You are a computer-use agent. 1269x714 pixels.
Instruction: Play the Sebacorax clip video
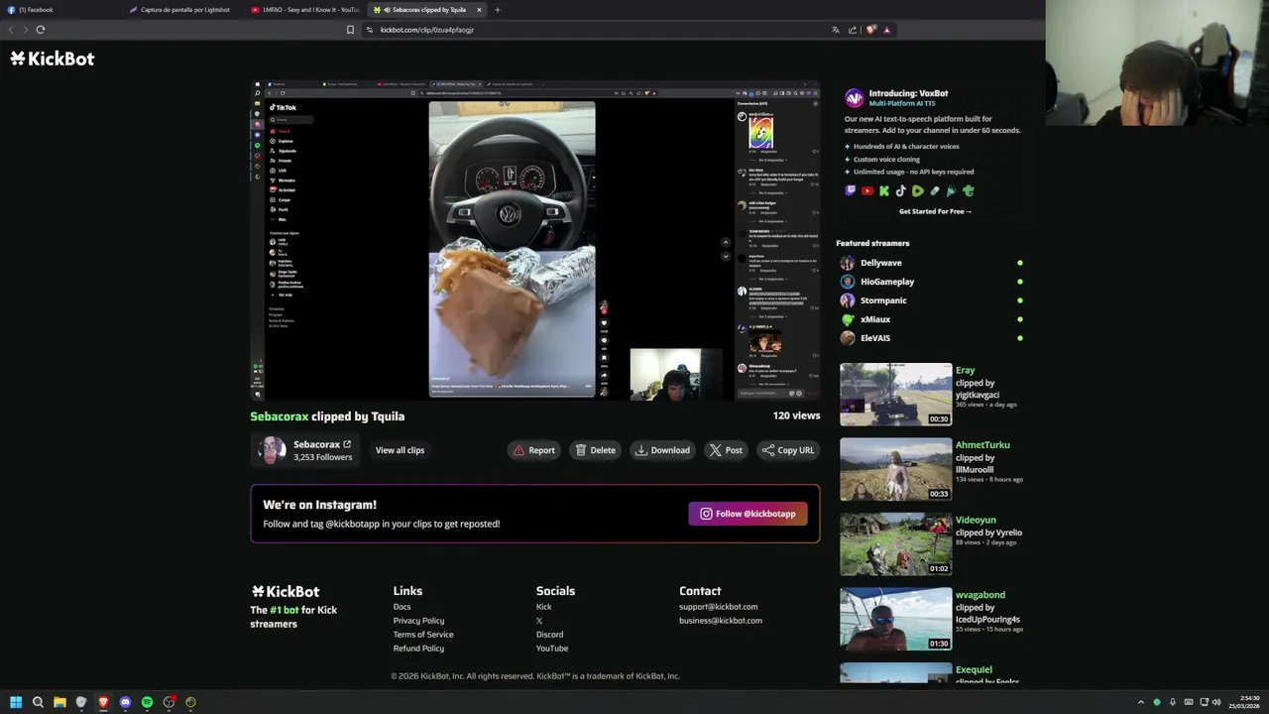pos(535,240)
